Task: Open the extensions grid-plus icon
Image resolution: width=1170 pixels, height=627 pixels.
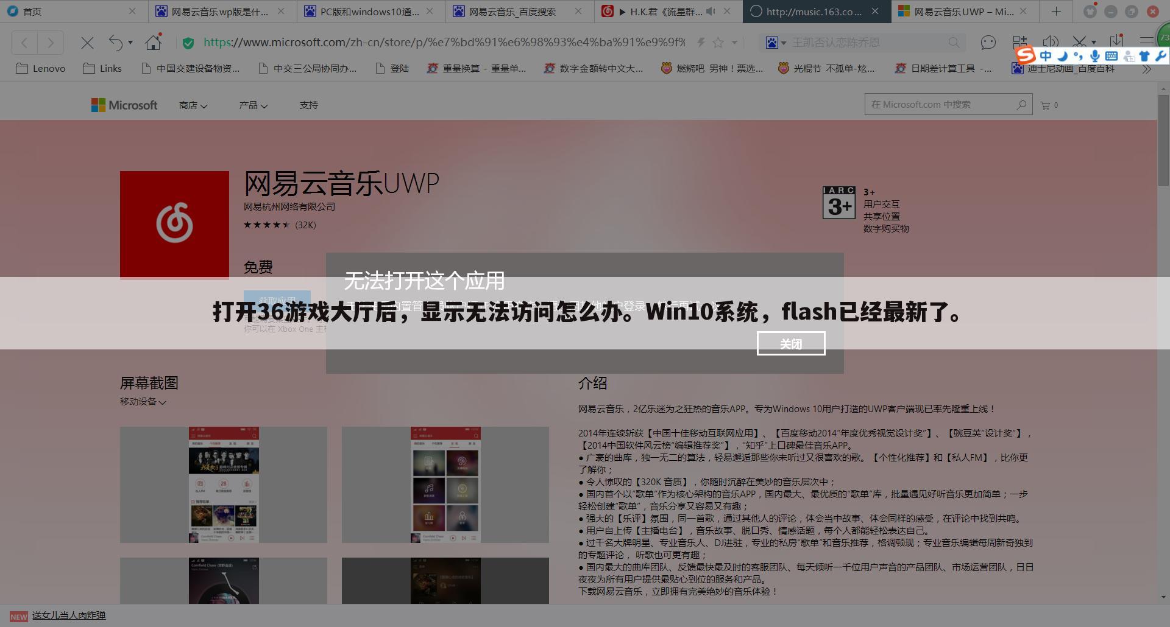Action: [1019, 42]
